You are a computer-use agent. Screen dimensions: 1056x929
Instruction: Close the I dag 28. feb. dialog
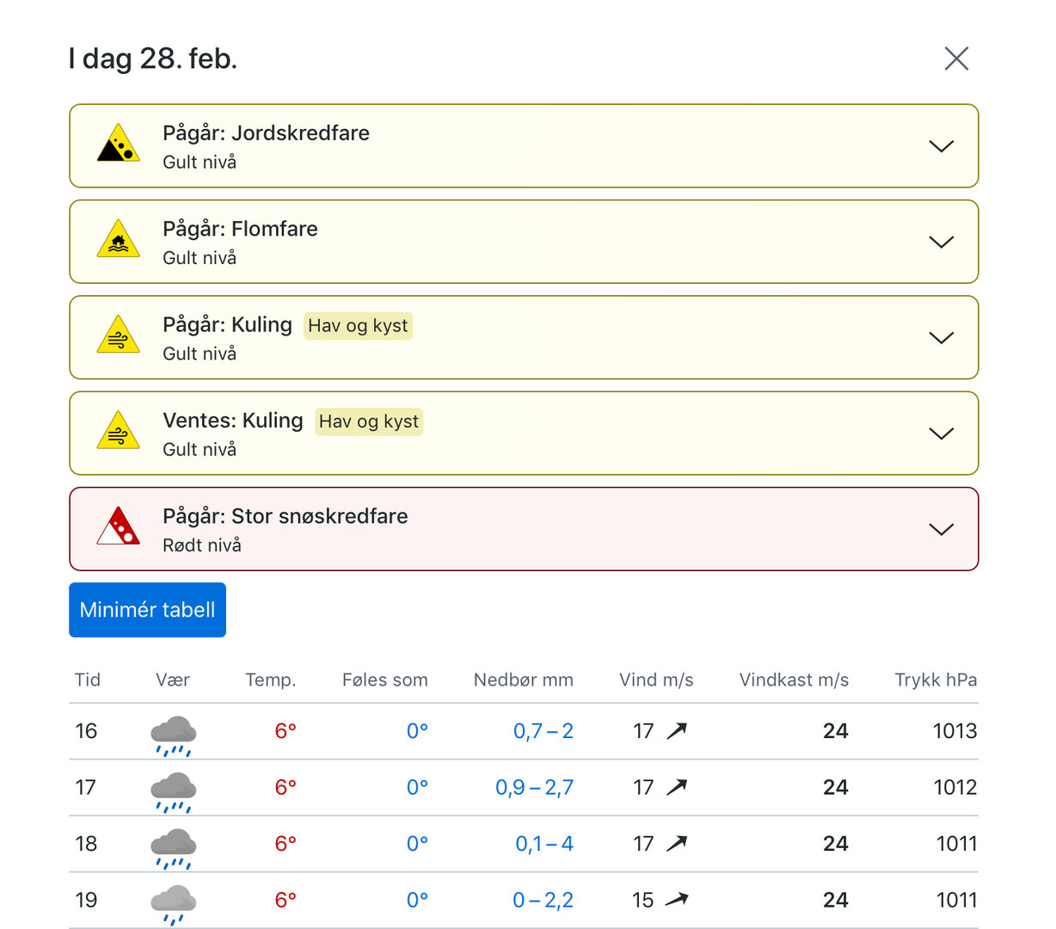tap(956, 58)
